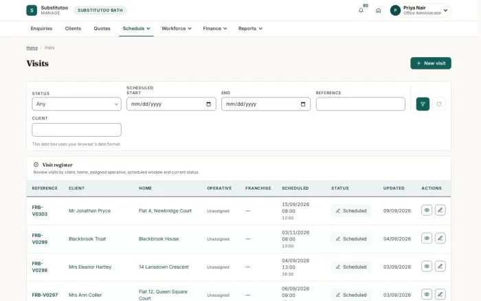Focus the End date field

coord(266,104)
